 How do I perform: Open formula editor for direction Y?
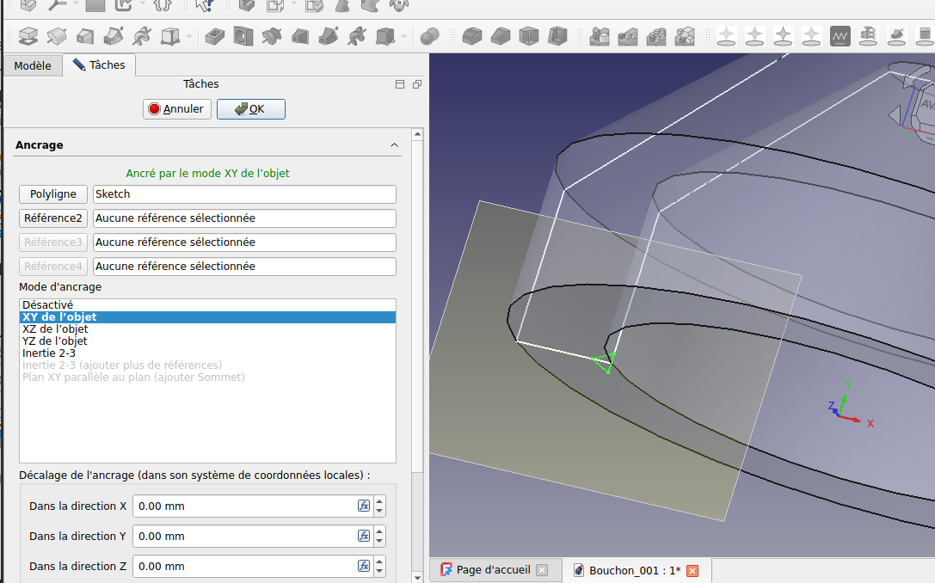tap(364, 536)
